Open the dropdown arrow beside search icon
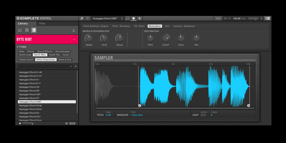286x143 pixels. [88, 18]
